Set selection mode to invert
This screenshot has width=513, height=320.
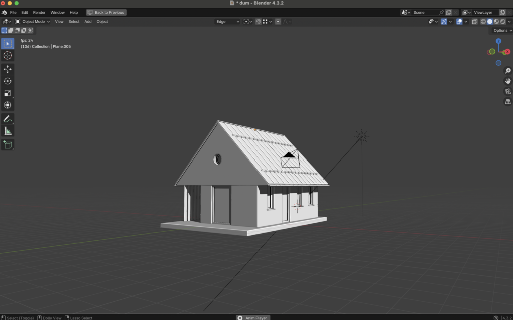(24, 30)
